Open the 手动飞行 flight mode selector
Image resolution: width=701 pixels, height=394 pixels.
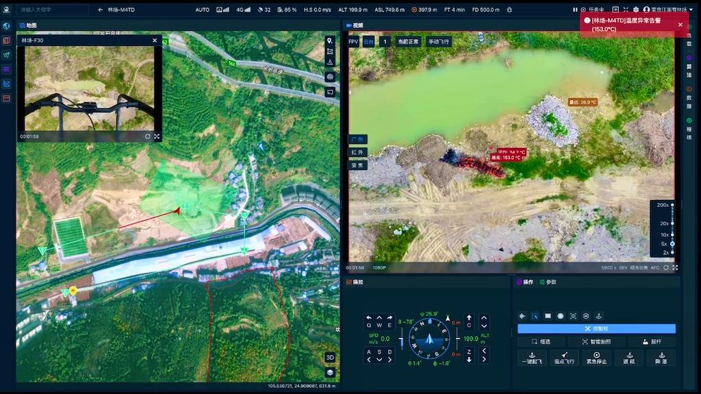click(x=439, y=42)
